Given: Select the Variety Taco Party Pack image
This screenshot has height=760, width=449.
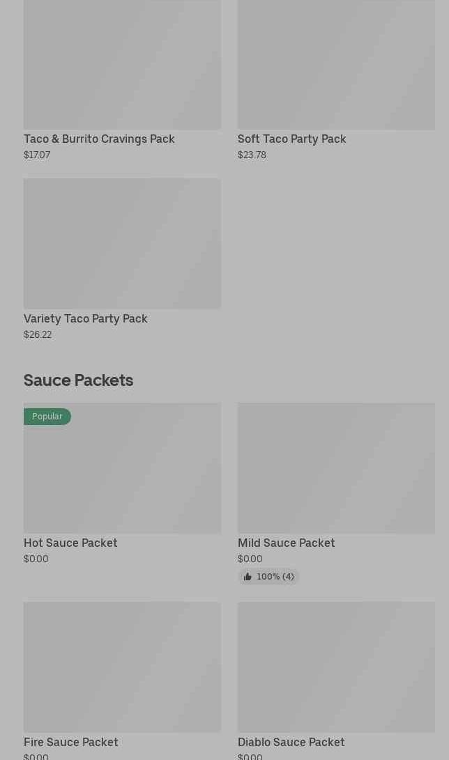Looking at the screenshot, I should coord(122,243).
